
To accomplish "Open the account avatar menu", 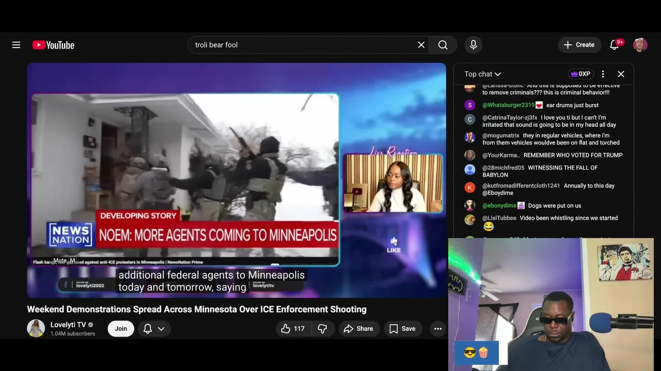I will coord(640,45).
